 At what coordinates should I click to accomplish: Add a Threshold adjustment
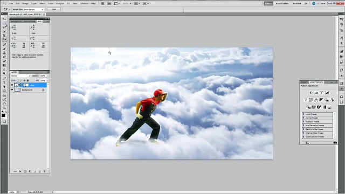319,107
